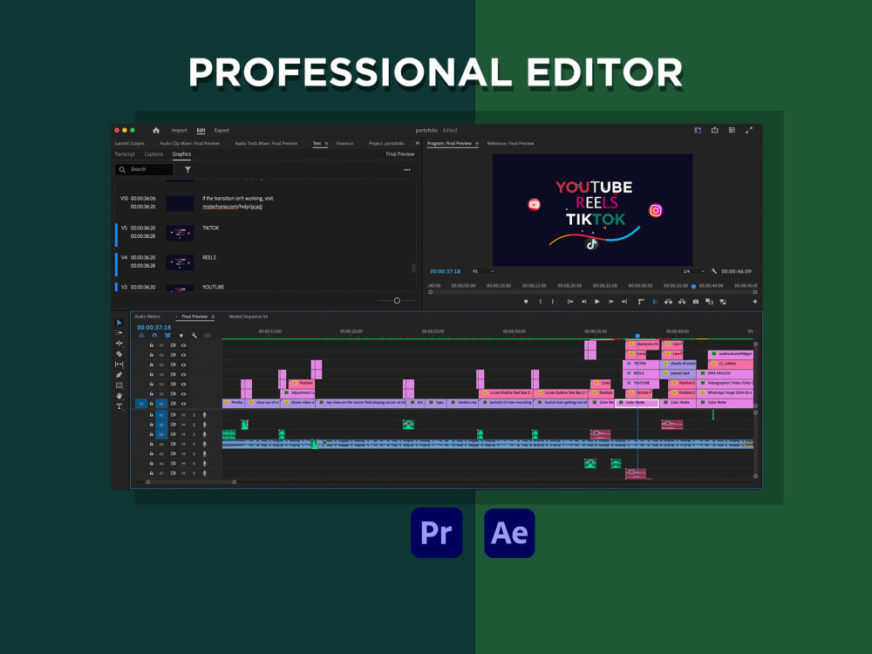Toggle sync lock for track V1

click(x=173, y=404)
